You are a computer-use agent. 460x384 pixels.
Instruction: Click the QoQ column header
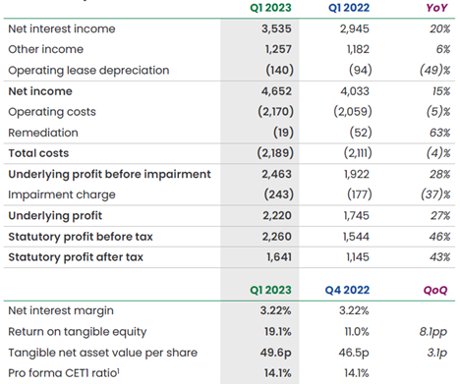click(435, 290)
